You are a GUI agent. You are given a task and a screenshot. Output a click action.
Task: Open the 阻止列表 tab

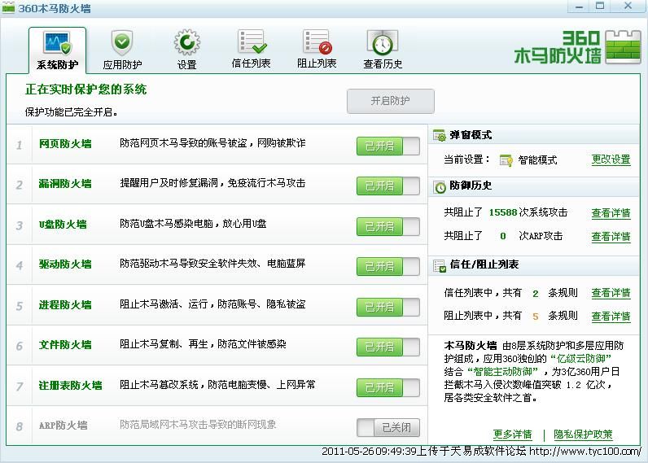pos(317,50)
